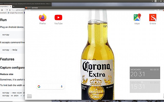
Task: Click the 'Features' heading on the GitHub page
Action: (x=7, y=59)
